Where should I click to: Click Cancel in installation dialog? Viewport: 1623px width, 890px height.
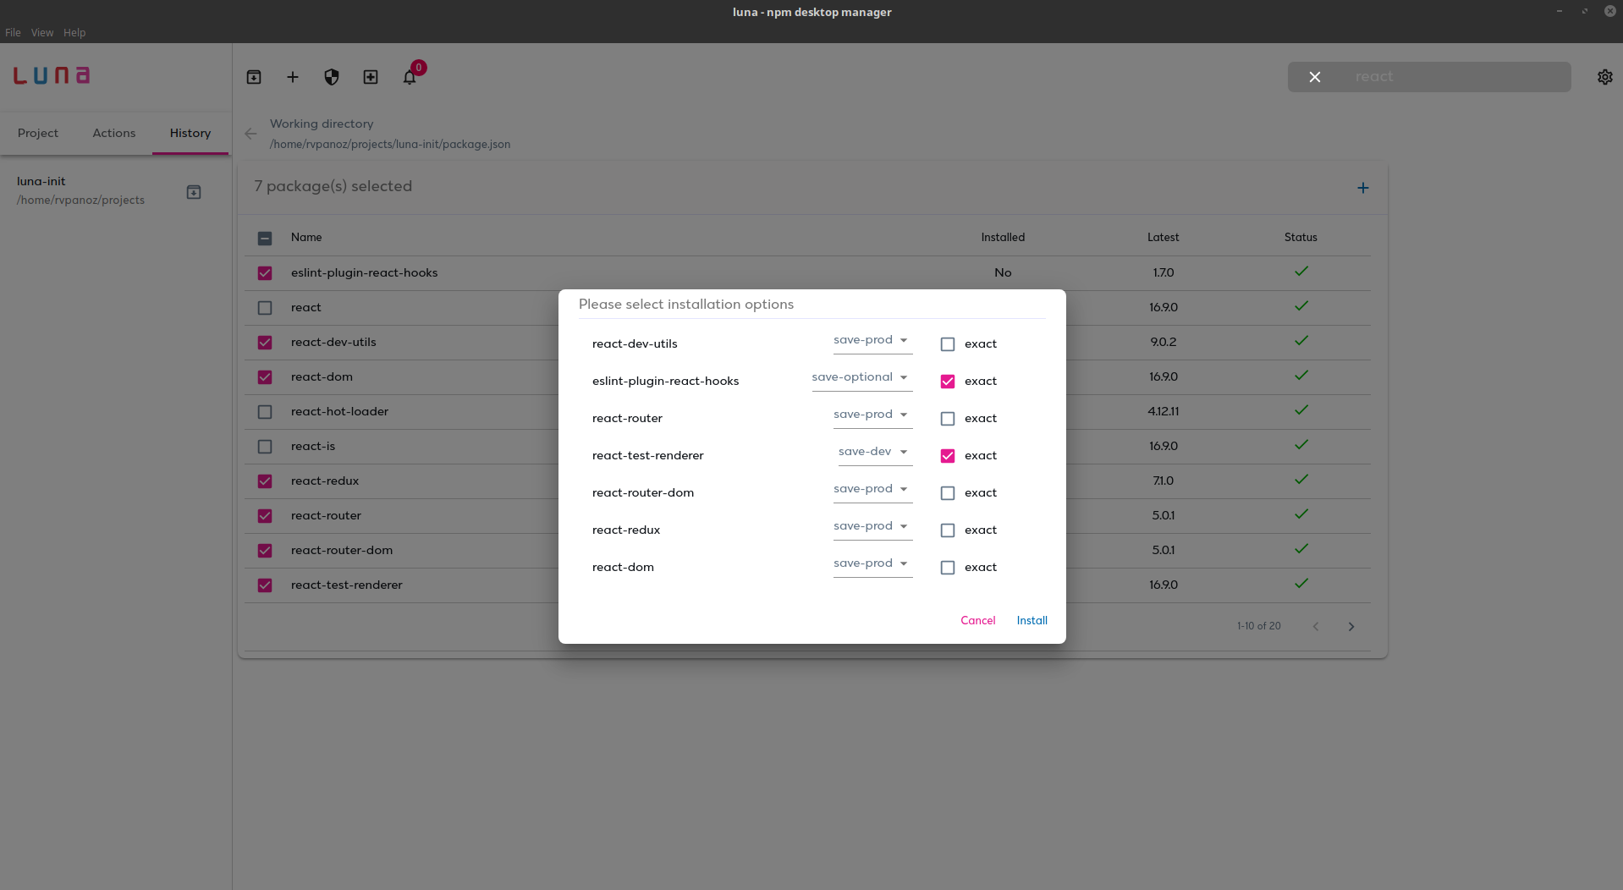[x=978, y=620]
